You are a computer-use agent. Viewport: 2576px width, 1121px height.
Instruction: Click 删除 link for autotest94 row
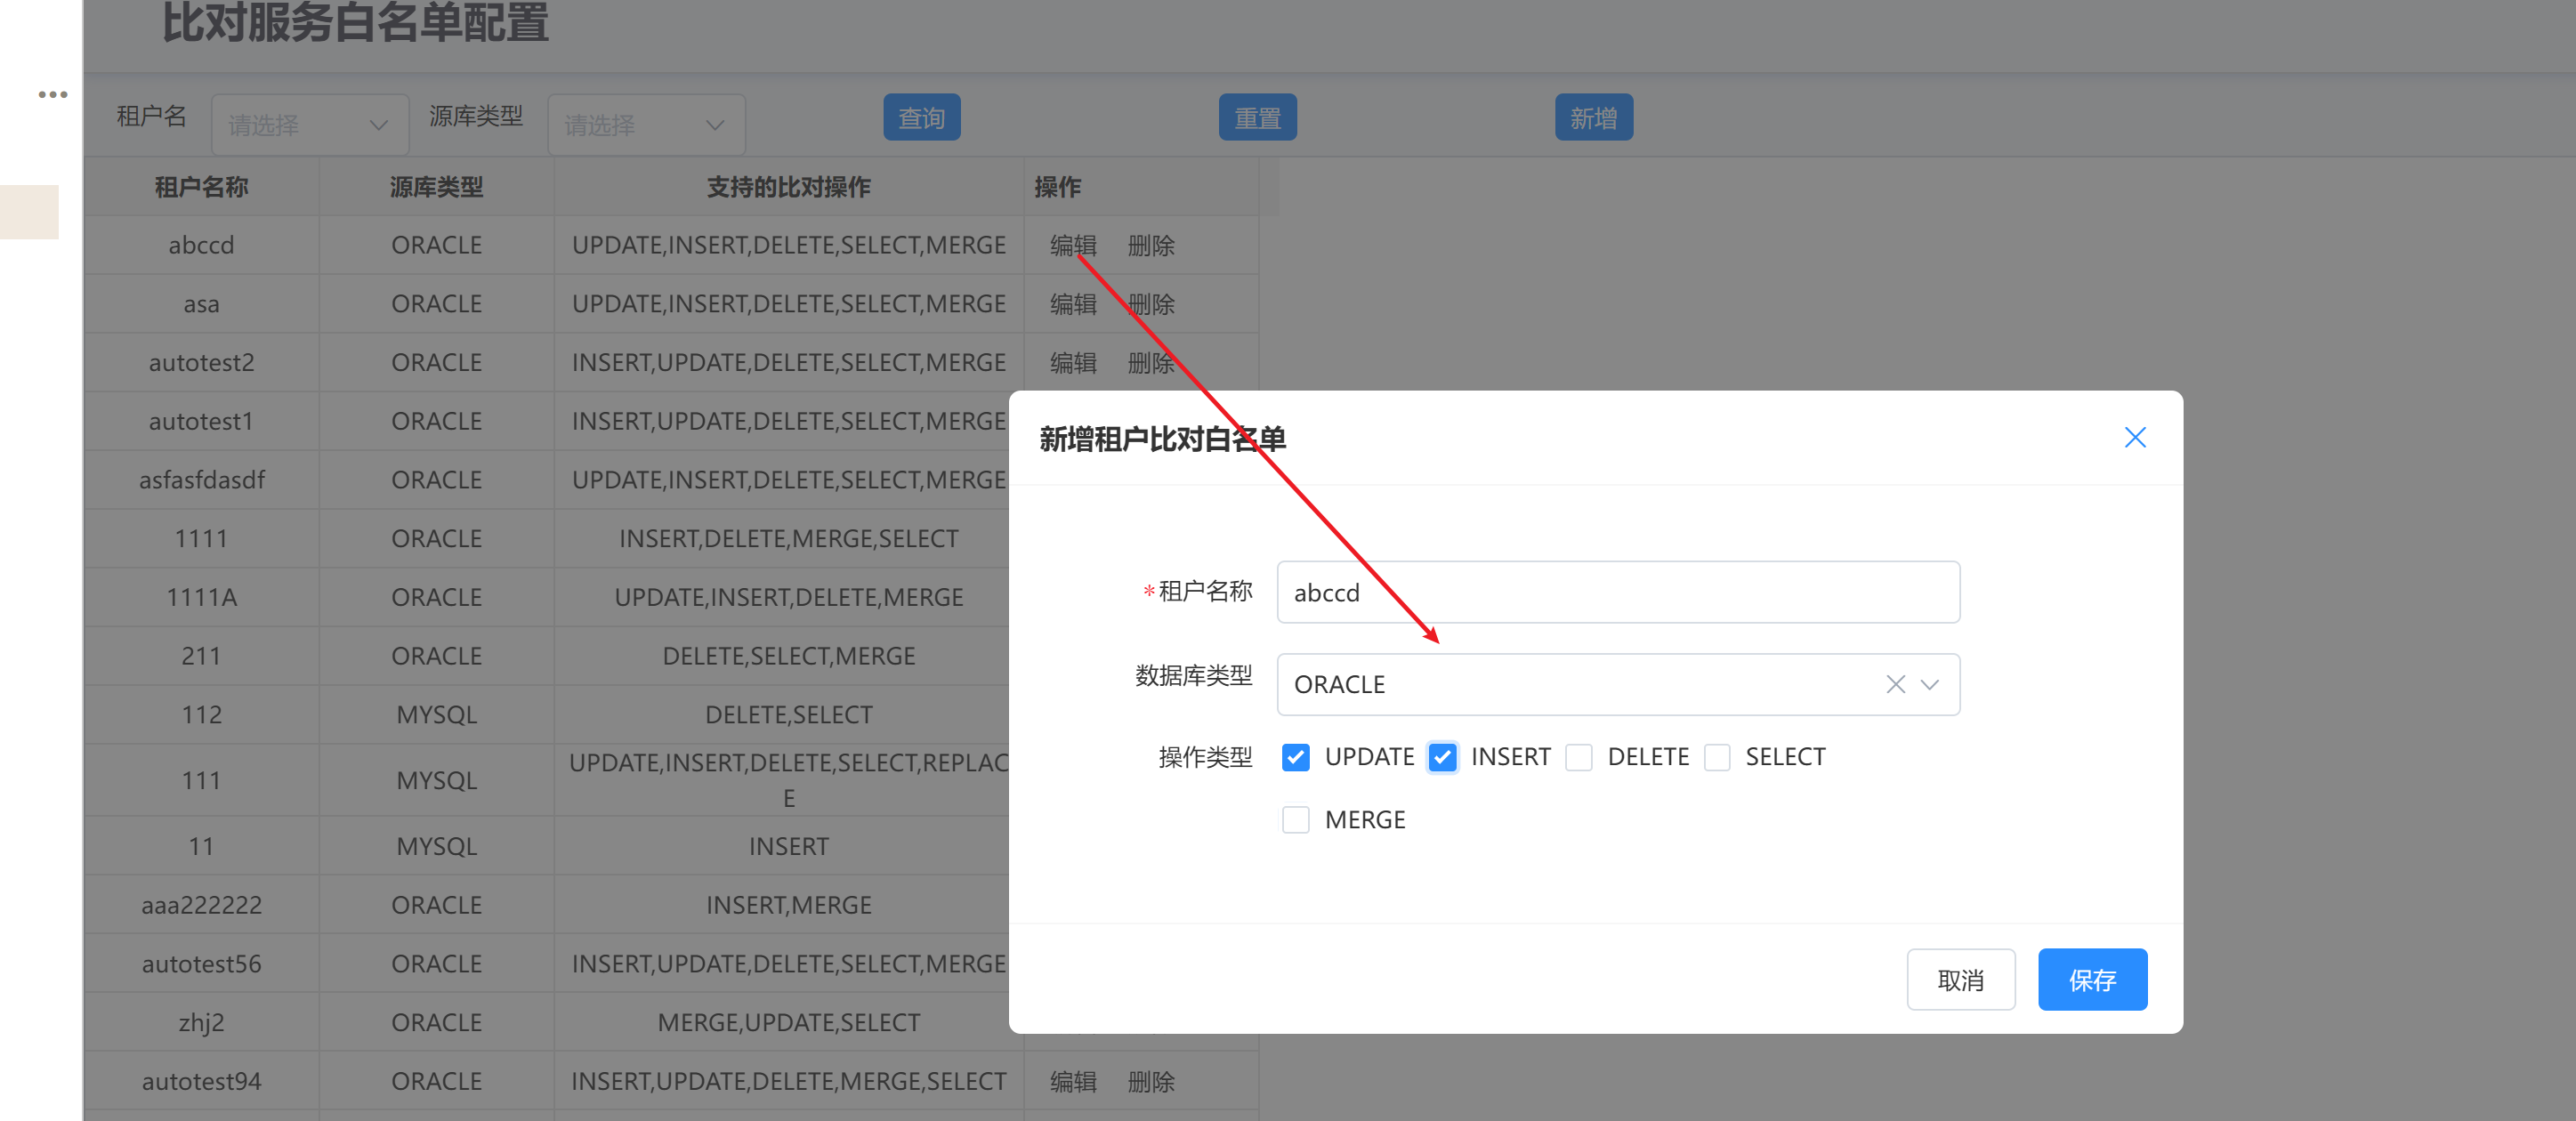[1150, 1081]
